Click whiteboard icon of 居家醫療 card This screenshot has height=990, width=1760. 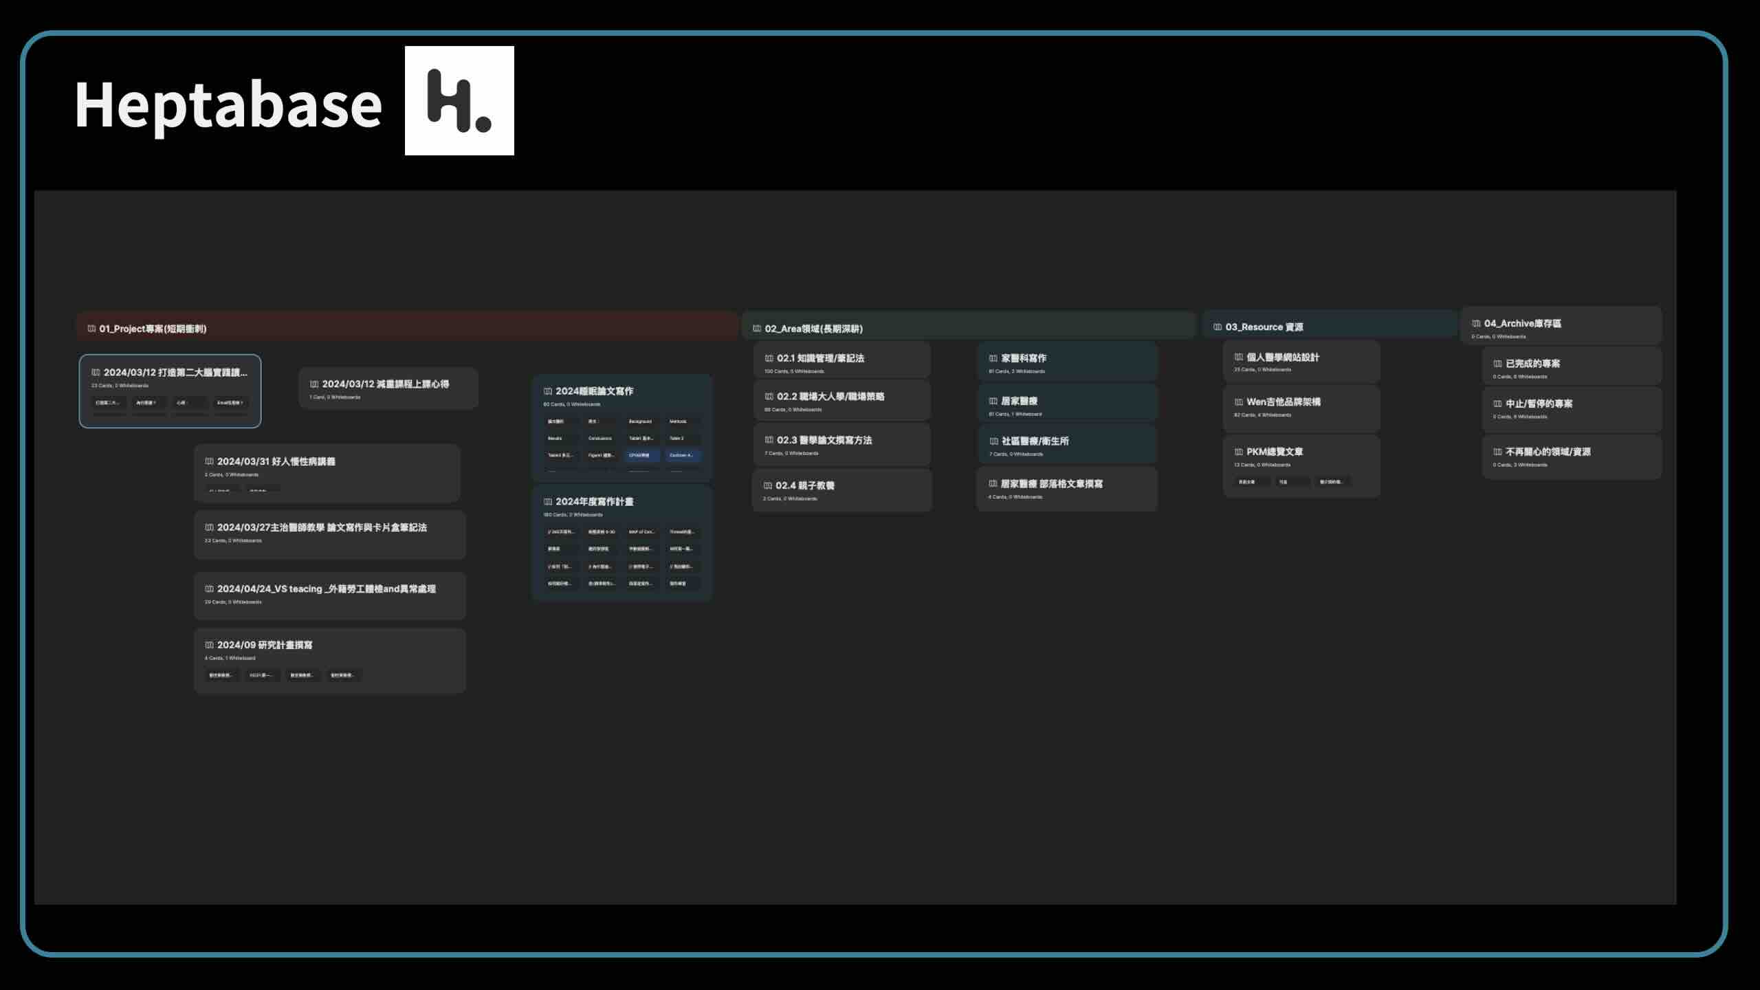point(993,401)
